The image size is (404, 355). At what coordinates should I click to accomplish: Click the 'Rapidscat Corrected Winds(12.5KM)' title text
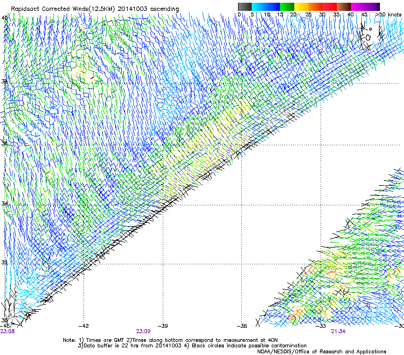[63, 9]
